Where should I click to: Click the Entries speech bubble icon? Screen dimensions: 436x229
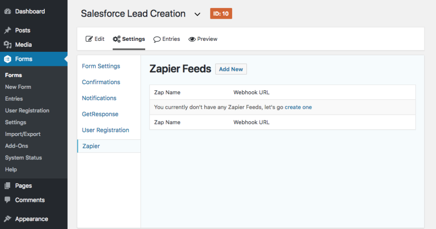(x=157, y=39)
